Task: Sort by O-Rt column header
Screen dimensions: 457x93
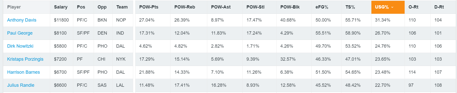Action: pyautogui.click(x=413, y=7)
